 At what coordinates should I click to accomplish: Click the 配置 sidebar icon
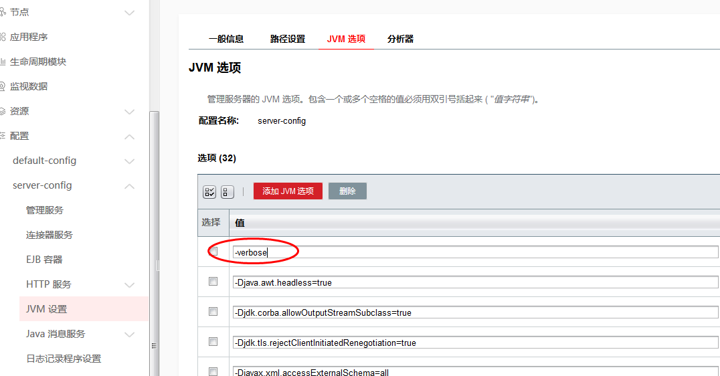click(3, 136)
